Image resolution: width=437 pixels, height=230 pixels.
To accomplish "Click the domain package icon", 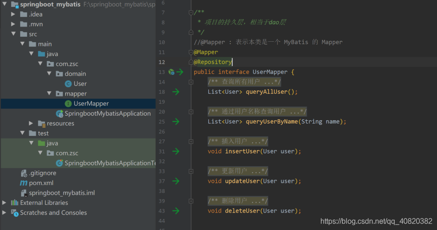I will [x=59, y=74].
